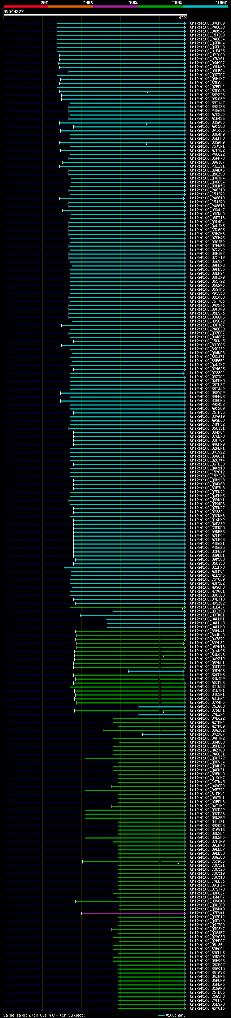
Task: Click the label UniRef100_P46310
Action: click(x=207, y=190)
